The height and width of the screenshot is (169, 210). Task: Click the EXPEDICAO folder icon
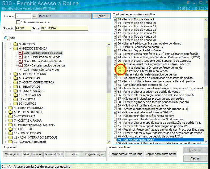coord(10,129)
